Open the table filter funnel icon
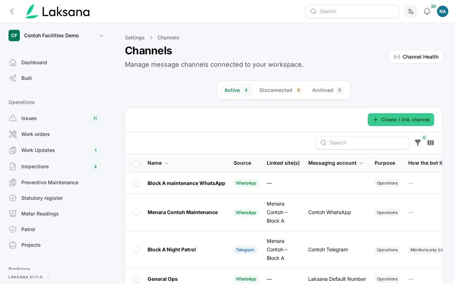454x284 pixels. [x=418, y=143]
